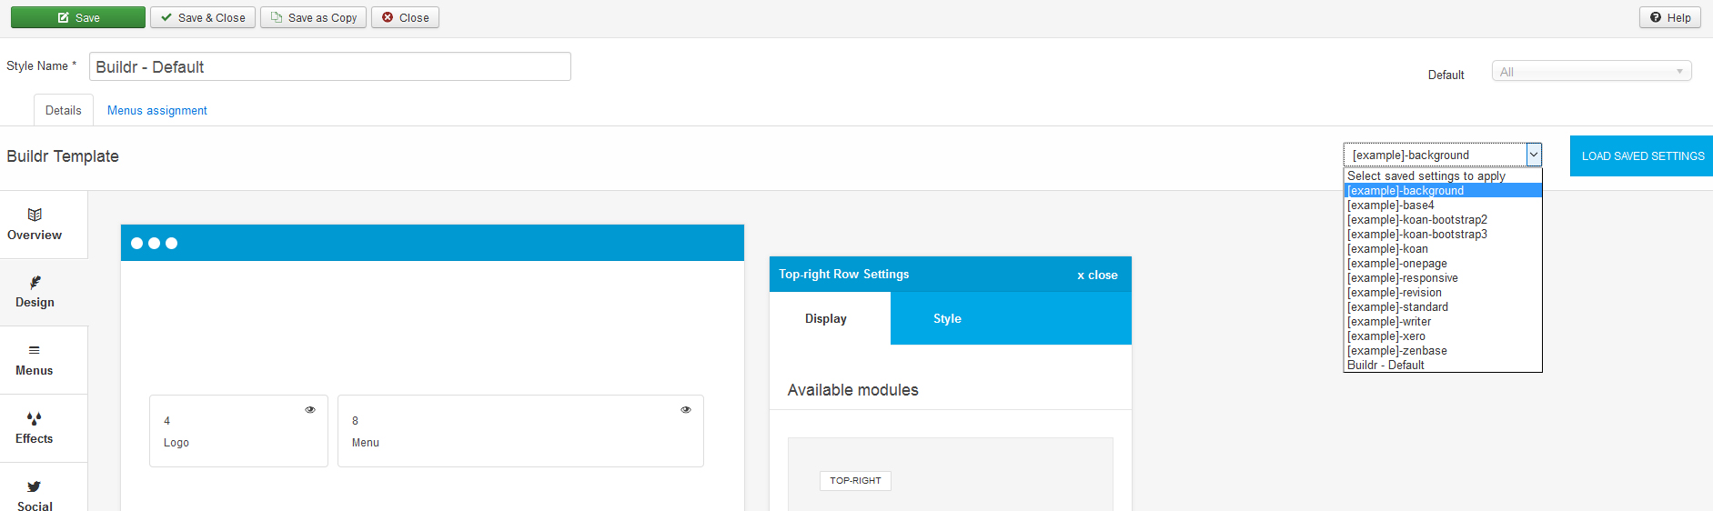
Task: Select Buildr - Default option
Action: click(1443, 366)
